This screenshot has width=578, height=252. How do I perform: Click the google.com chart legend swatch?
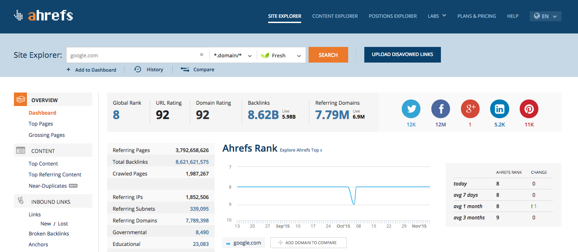click(x=229, y=243)
